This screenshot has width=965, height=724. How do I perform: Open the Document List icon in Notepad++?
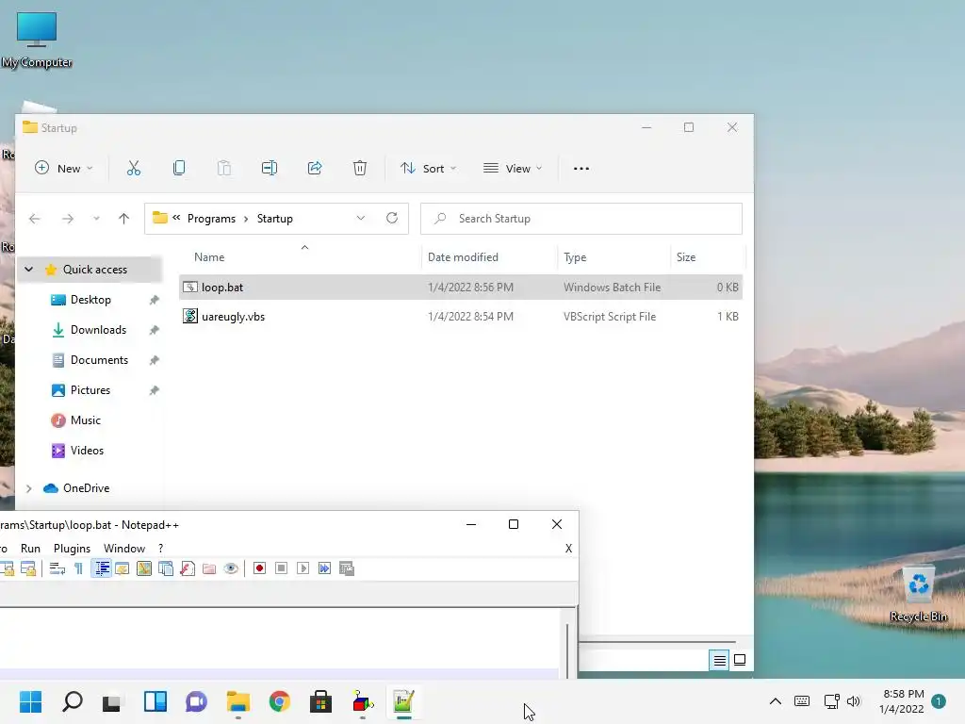[x=166, y=568]
